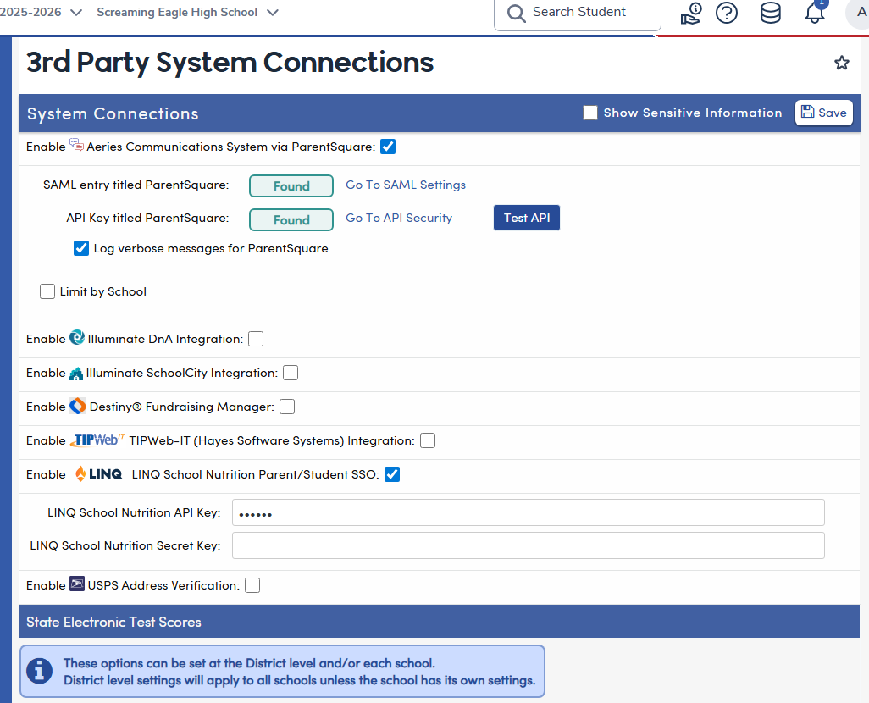Open Screaming Eagle High School dropdown
The image size is (869, 703).
point(187,12)
